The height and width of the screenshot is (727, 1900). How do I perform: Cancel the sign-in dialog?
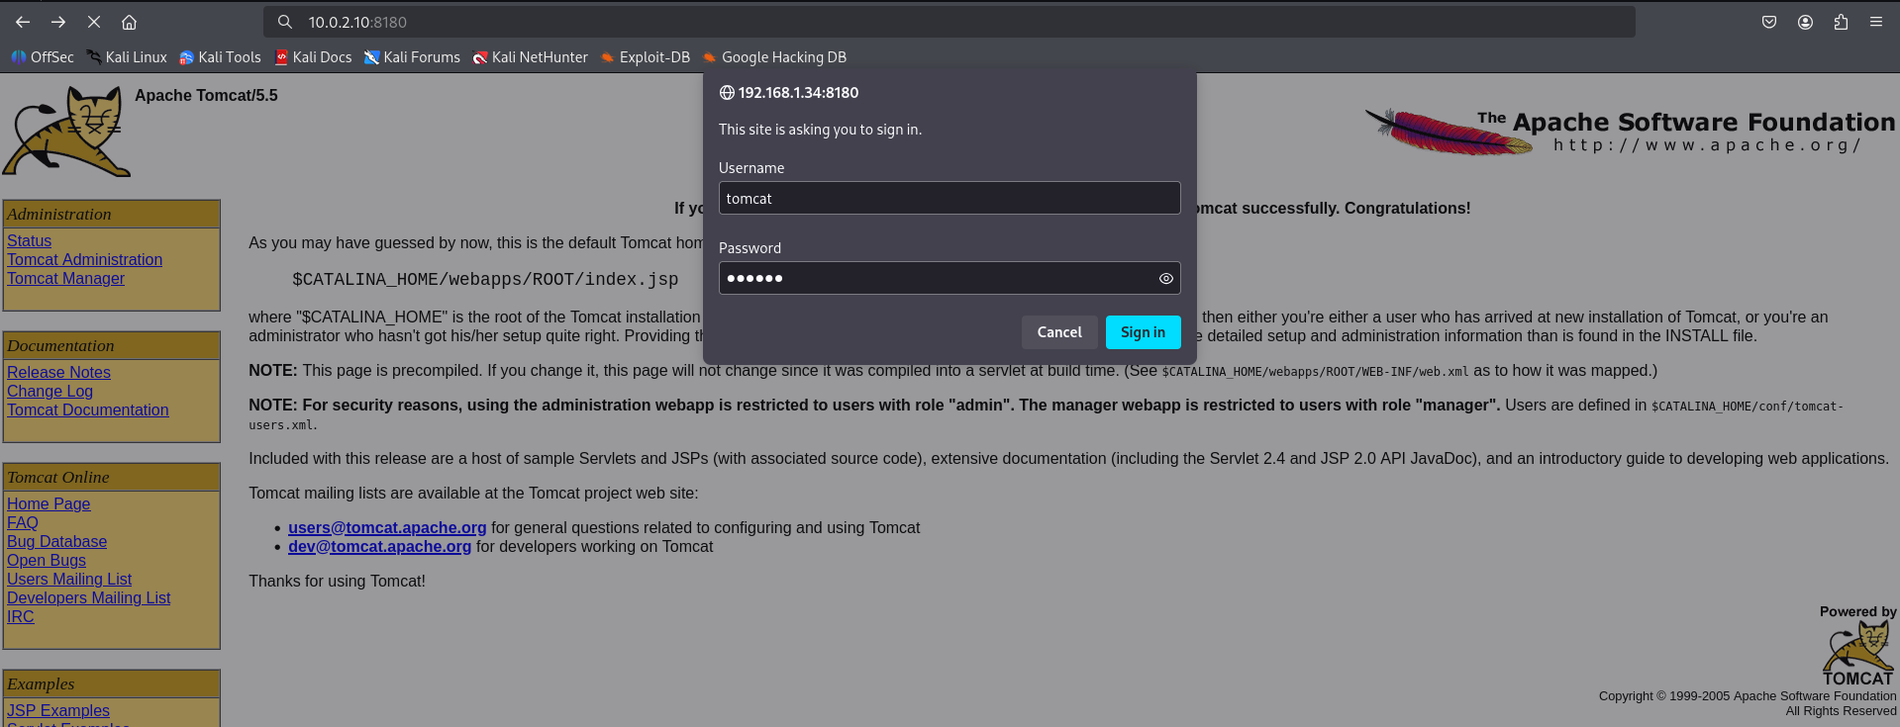1059,332
